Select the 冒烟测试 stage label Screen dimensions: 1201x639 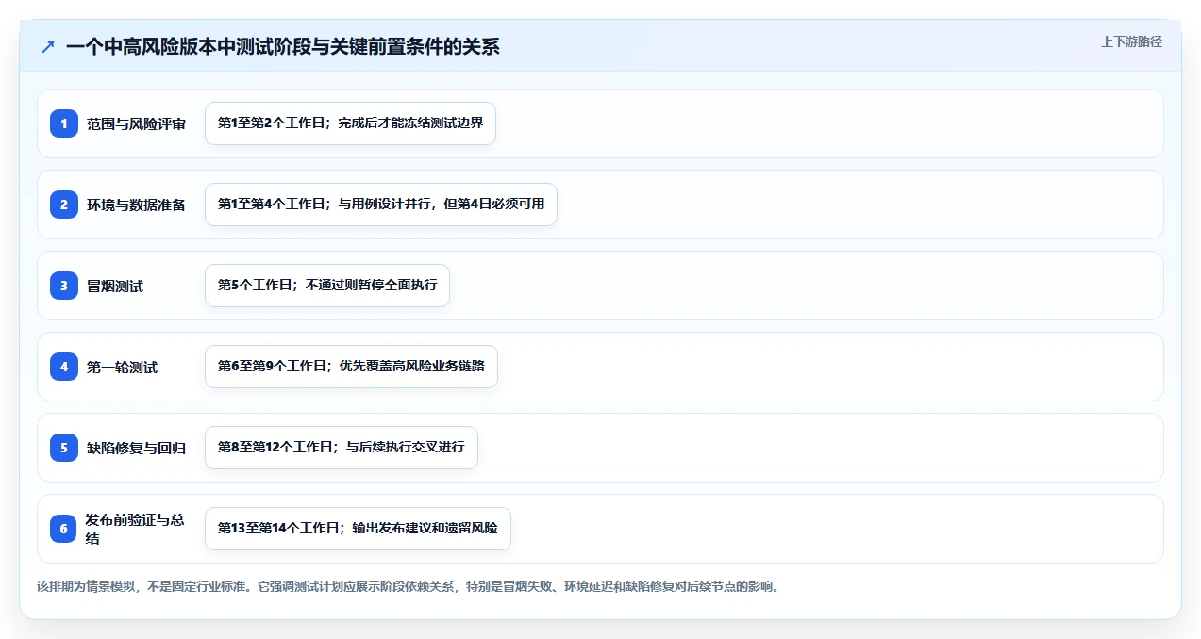pos(115,286)
